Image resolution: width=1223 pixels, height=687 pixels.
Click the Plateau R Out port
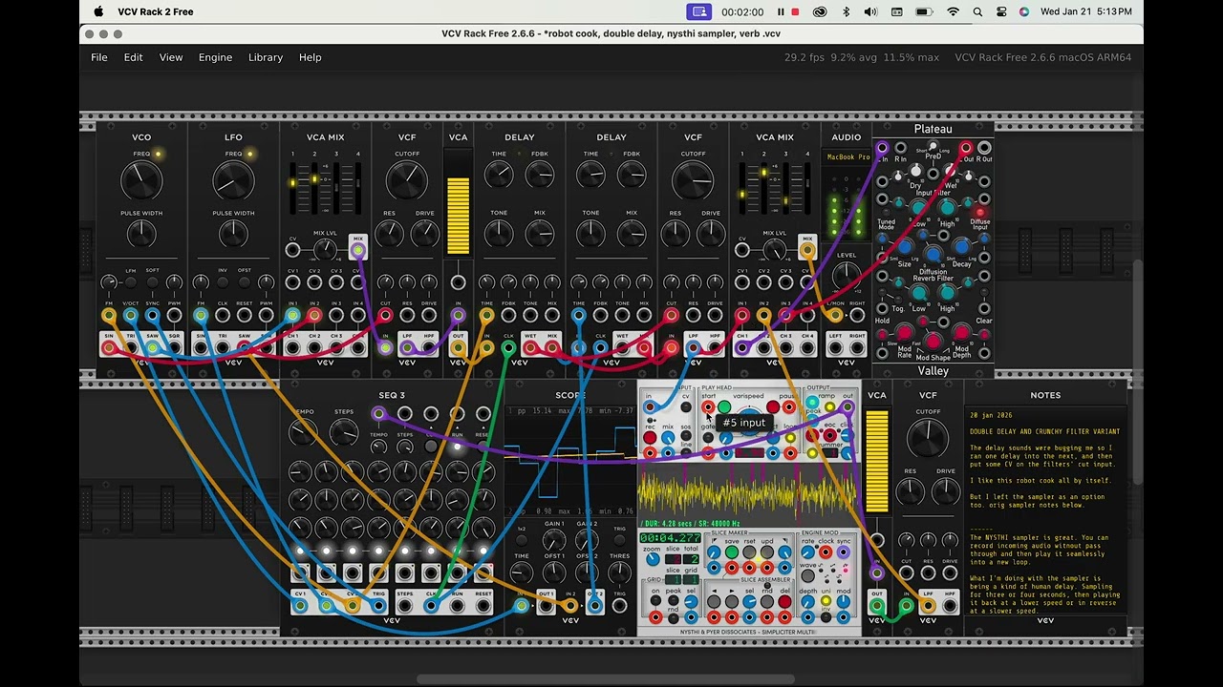(984, 148)
